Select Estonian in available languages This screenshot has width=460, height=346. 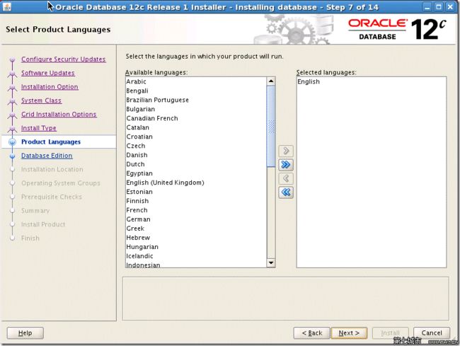tap(195, 192)
